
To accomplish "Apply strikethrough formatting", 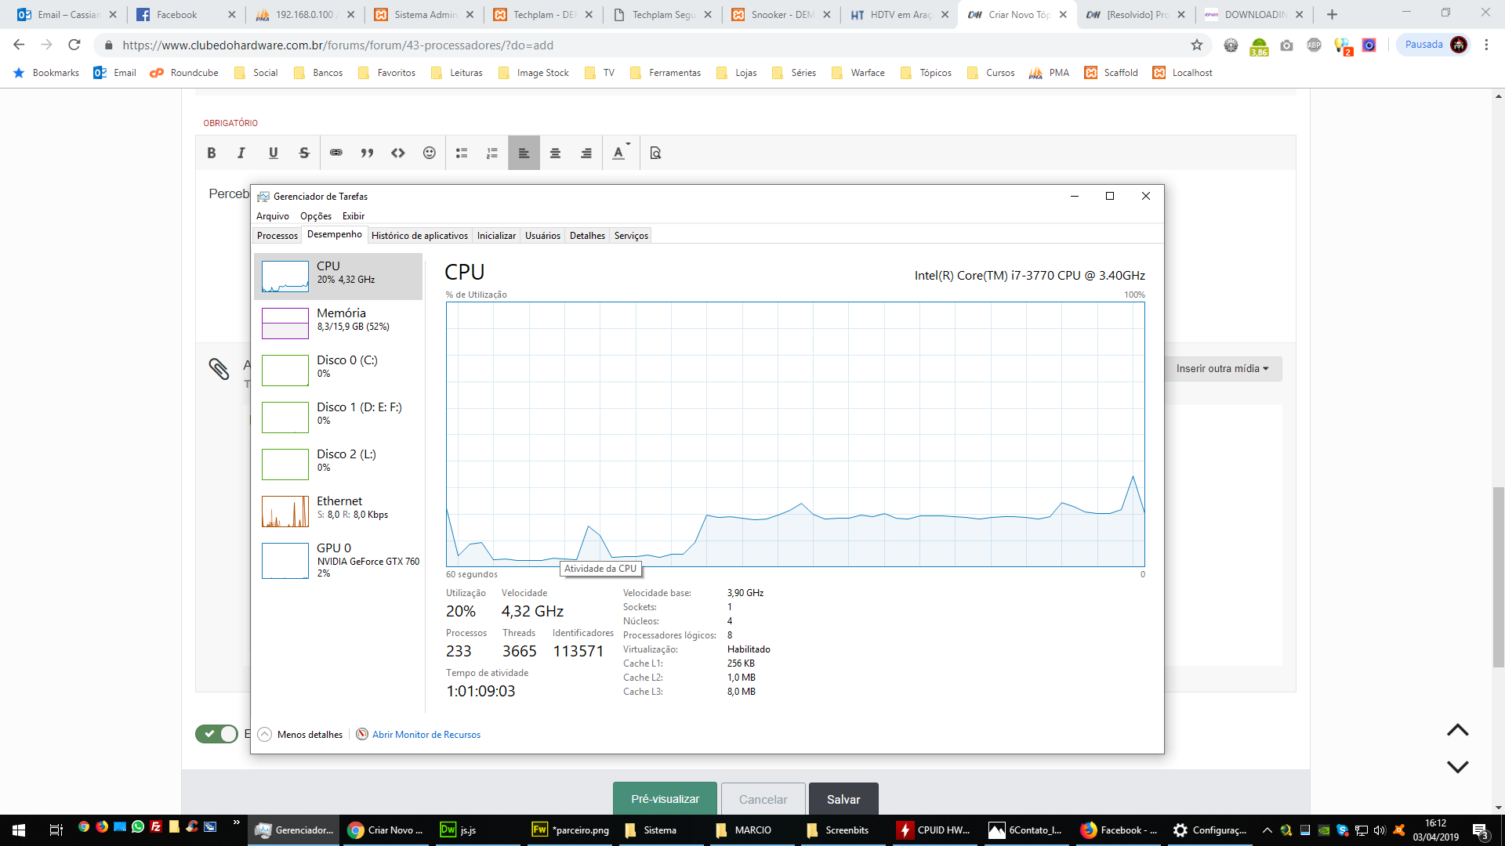I will (304, 154).
